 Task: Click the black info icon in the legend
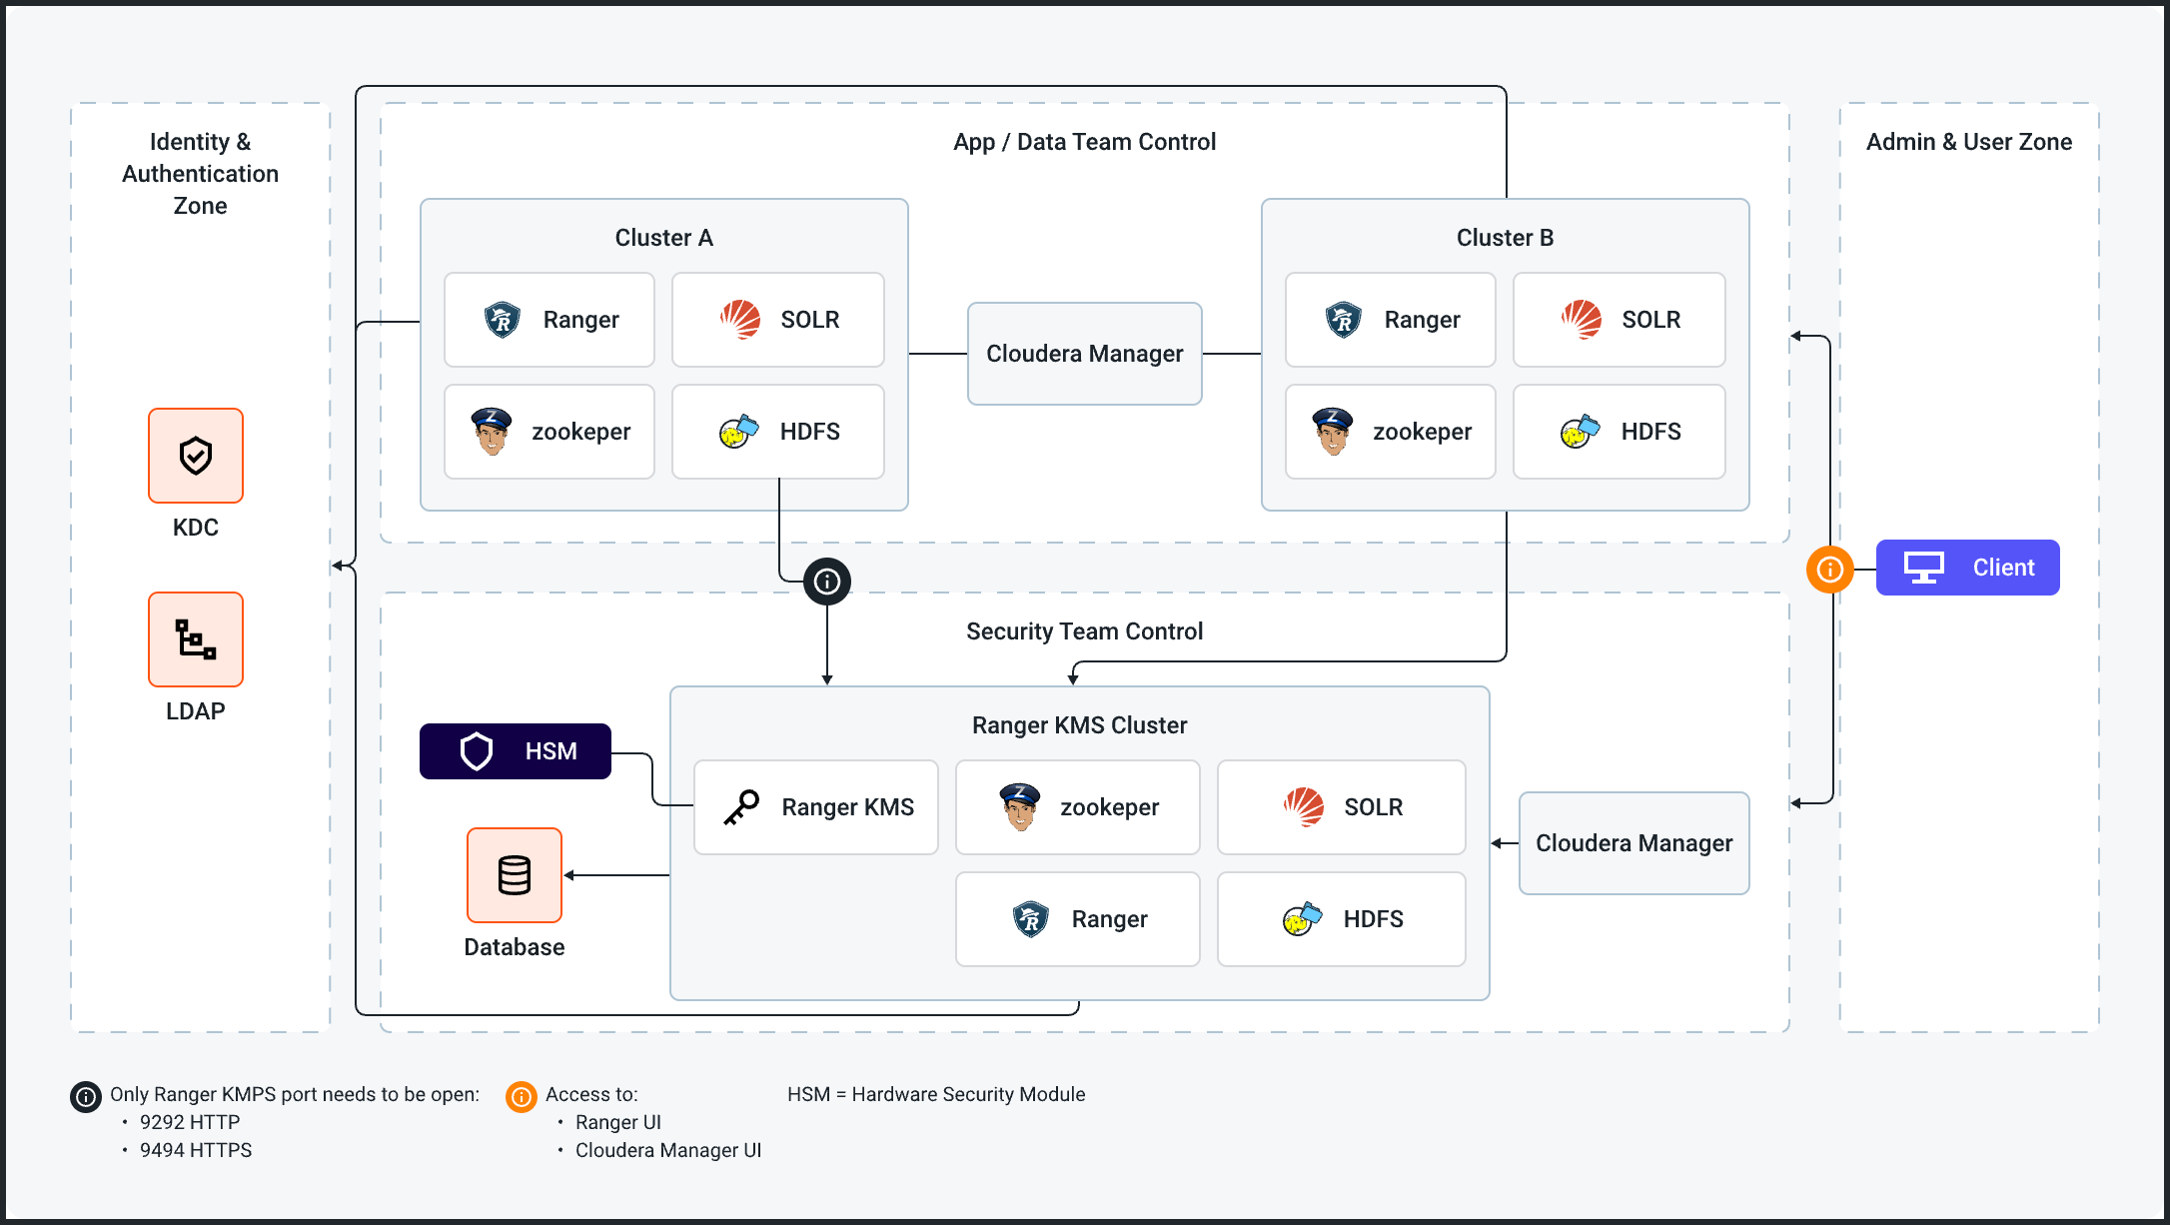[86, 1096]
